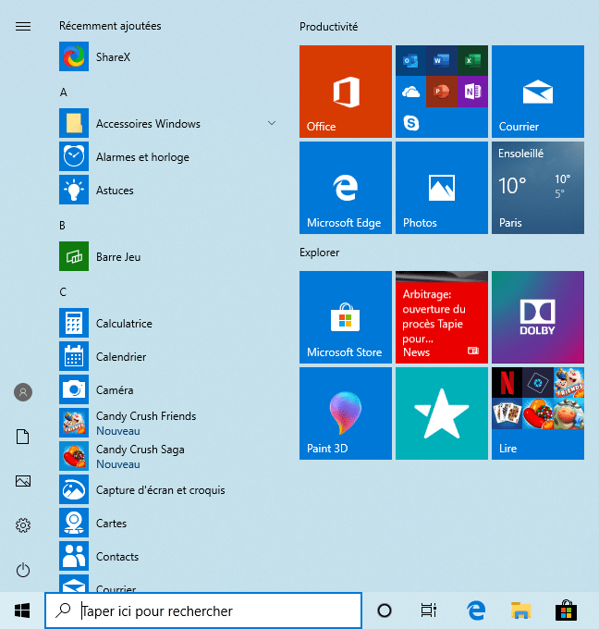Launch the Astuces app
The width and height of the screenshot is (599, 629).
coord(168,190)
